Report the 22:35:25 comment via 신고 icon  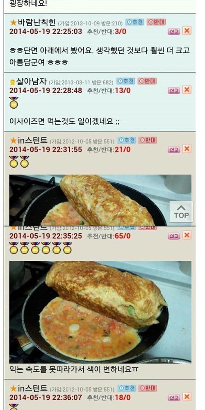coord(174,236)
